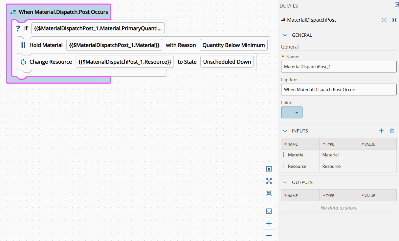Click the expand-all arrows on canvas toolbar
399x241 pixels.
[x=269, y=181]
